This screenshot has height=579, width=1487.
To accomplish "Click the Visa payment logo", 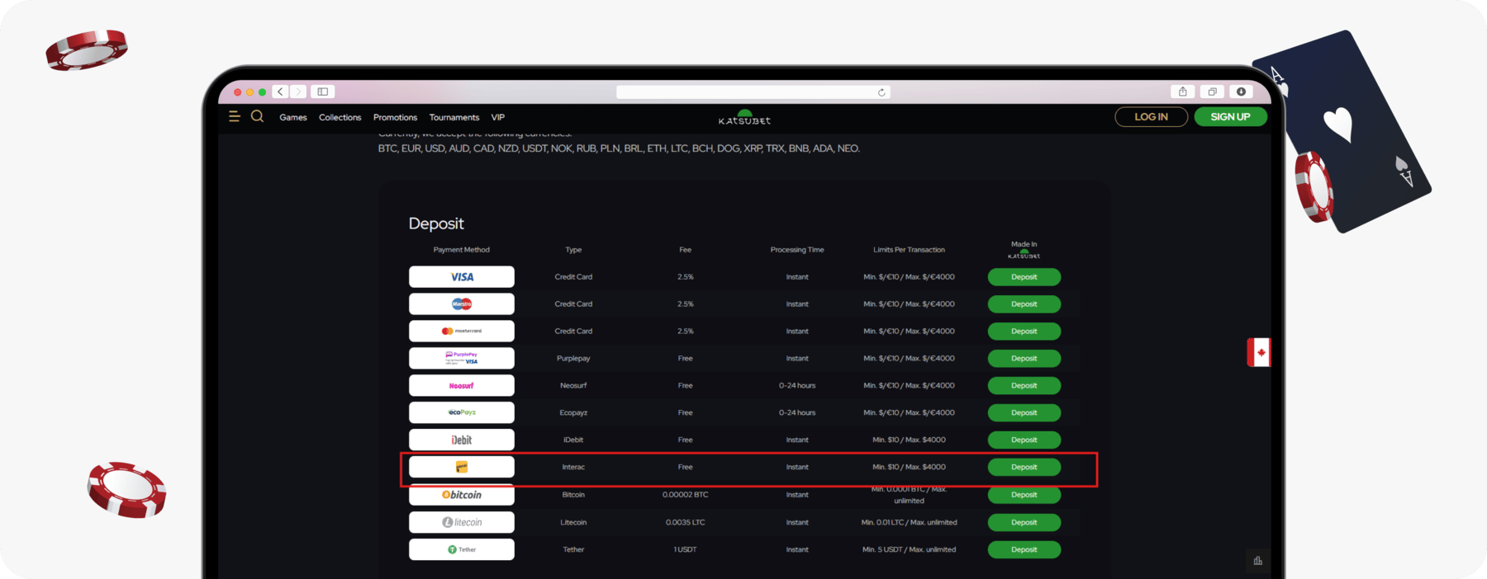I will [x=462, y=277].
